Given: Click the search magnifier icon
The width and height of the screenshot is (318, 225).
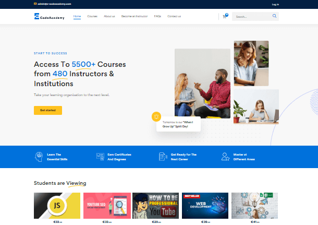Looking at the screenshot, I should tap(274, 16).
